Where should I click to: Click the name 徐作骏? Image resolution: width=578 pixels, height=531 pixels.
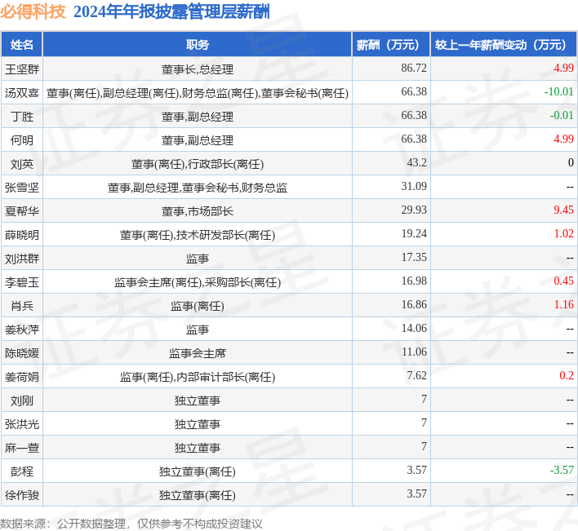point(22,495)
